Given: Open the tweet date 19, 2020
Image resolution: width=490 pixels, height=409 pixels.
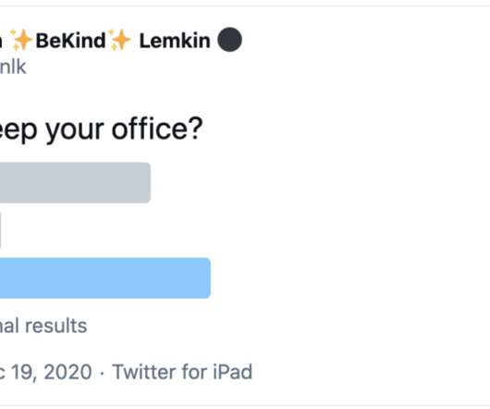Looking at the screenshot, I should click(46, 372).
